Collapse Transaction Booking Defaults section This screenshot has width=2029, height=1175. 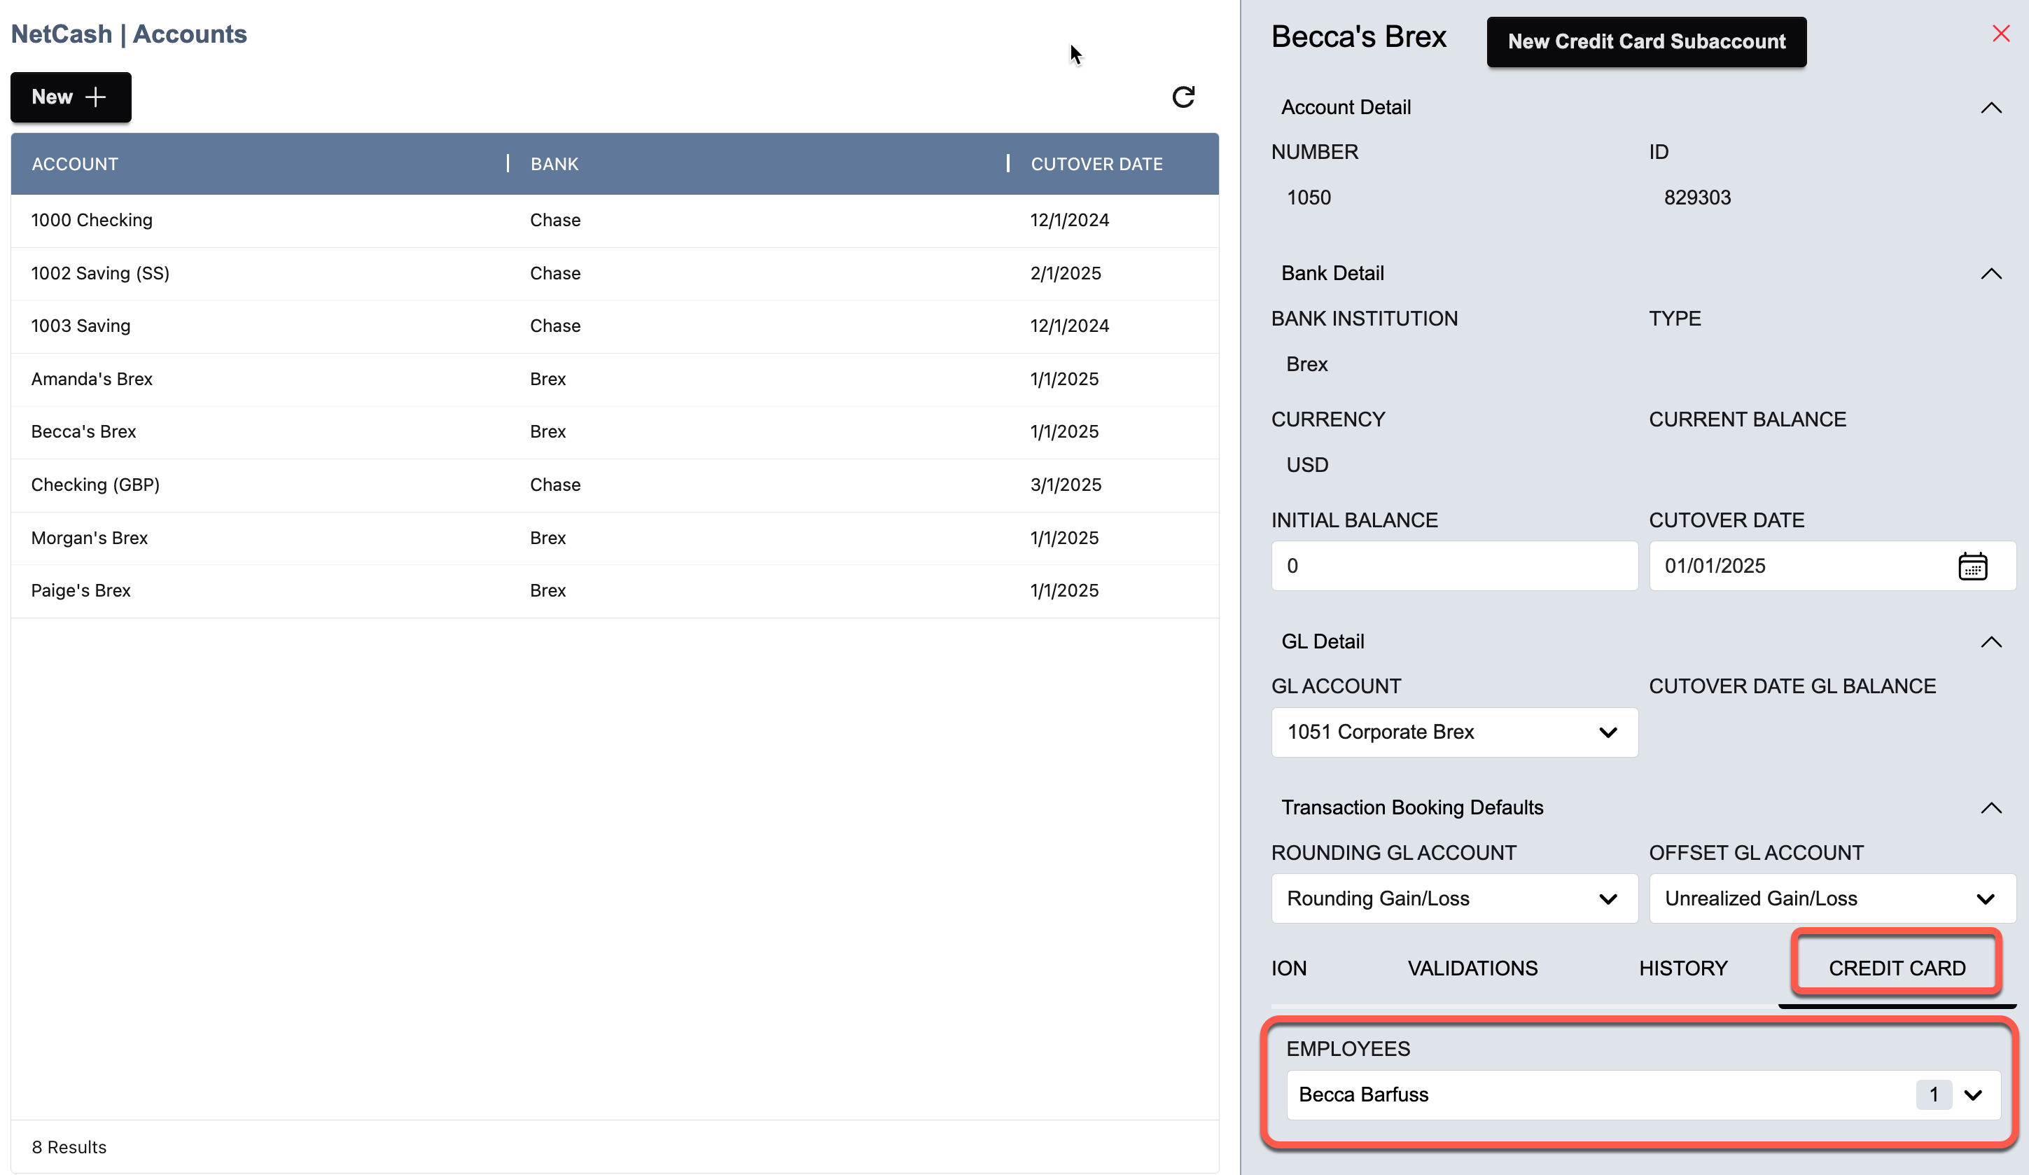(1990, 808)
